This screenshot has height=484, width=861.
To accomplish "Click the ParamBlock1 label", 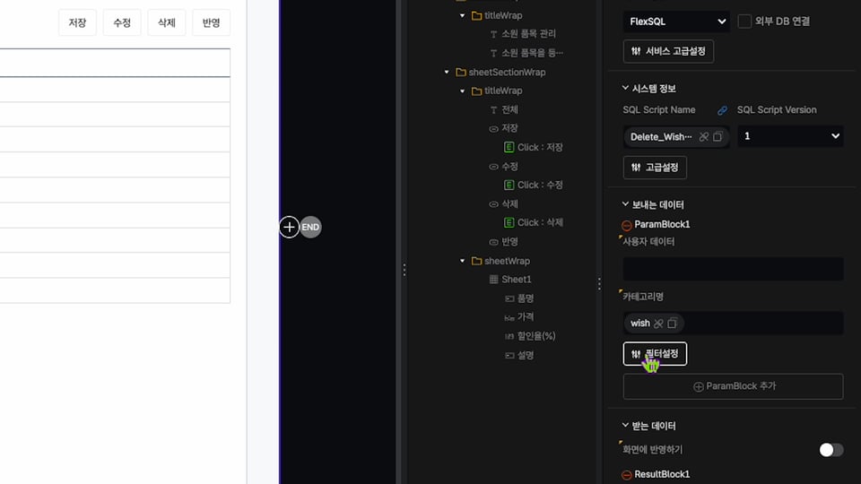I will 662,224.
